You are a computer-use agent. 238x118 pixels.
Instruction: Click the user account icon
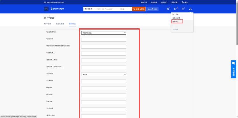190,9
